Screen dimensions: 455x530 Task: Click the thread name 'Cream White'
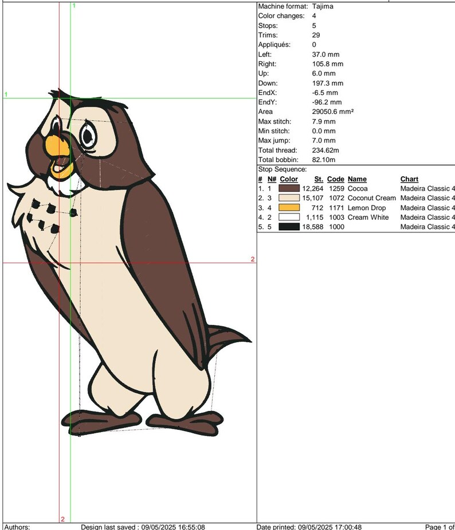[368, 217]
